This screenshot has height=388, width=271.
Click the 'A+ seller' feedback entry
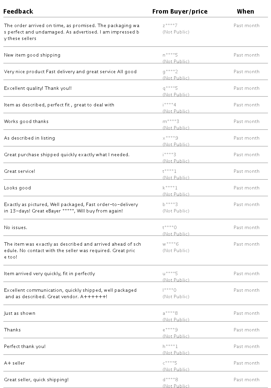[x=14, y=363]
